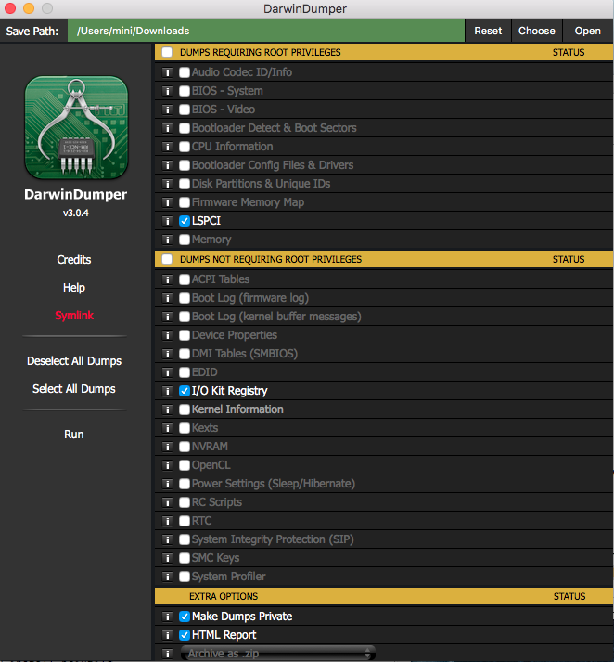Open info for Audio Codec ID/Info
Screen dimensions: 614x662
click(168, 72)
